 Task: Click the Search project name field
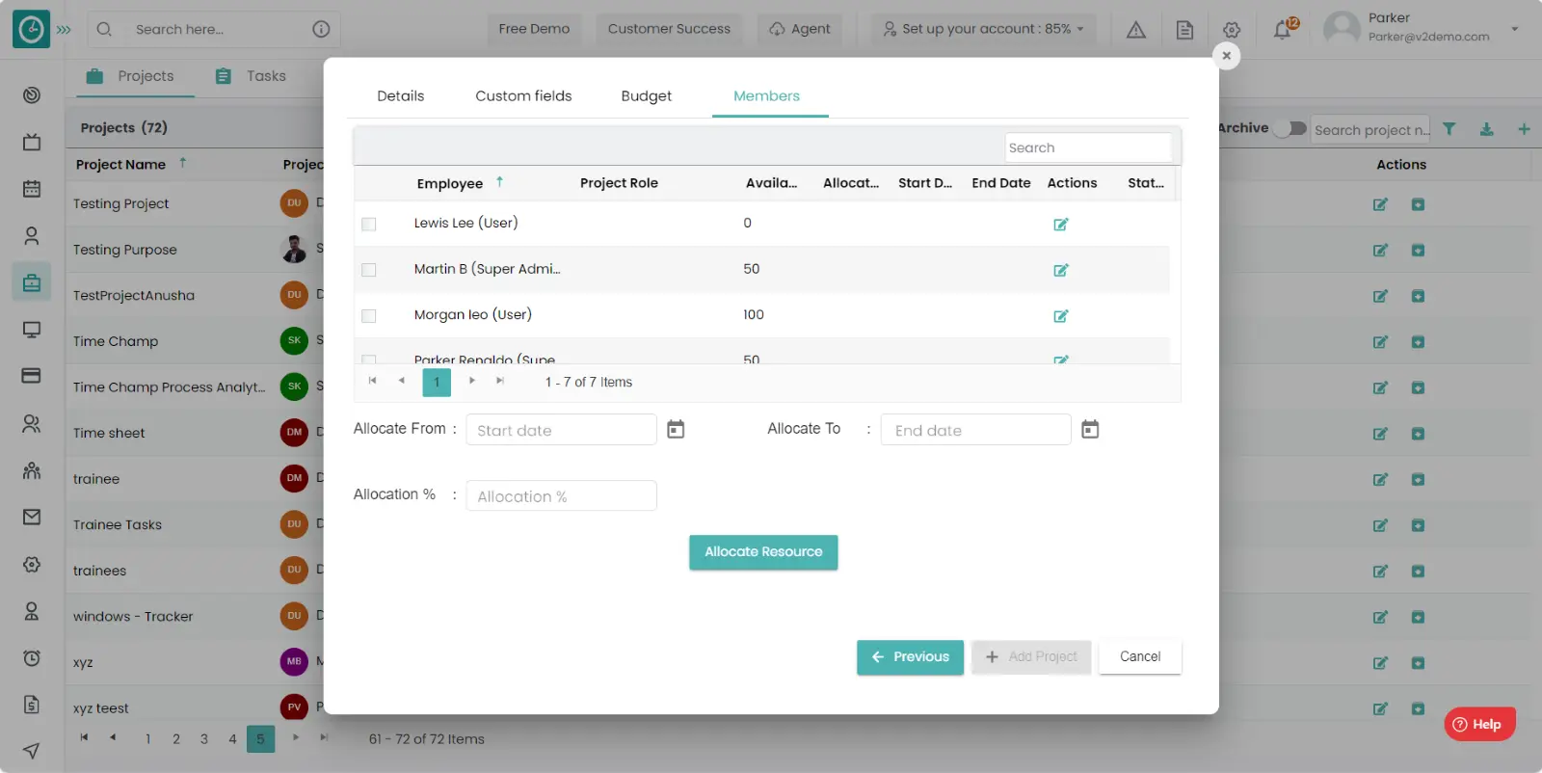1369,129
